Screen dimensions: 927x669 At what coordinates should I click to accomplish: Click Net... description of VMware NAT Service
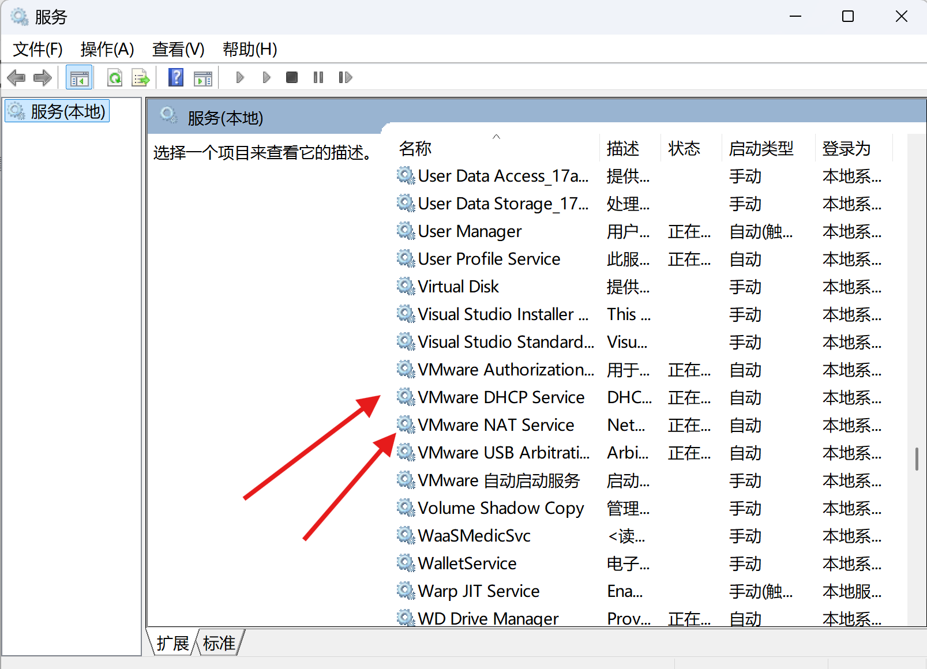click(626, 425)
